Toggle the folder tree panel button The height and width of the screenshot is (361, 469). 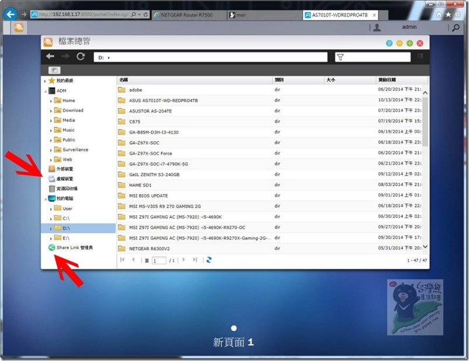(54, 70)
